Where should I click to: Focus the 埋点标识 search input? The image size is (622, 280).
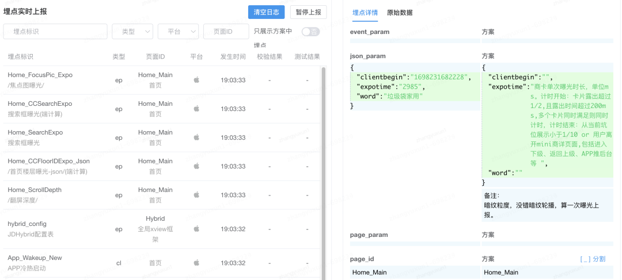coord(55,31)
